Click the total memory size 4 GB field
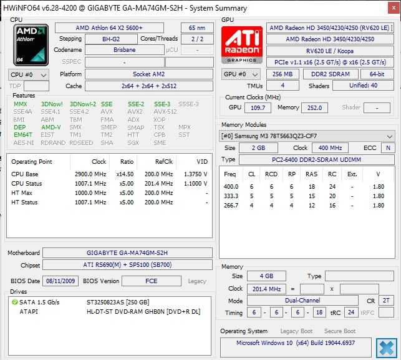This screenshot has height=360, width=401. coord(266,276)
